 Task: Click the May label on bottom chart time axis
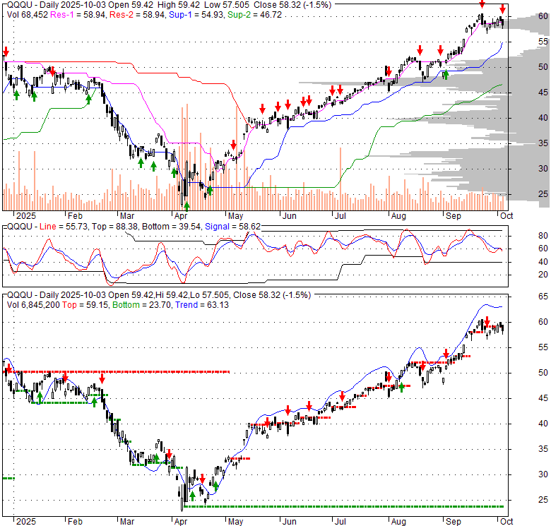click(235, 522)
